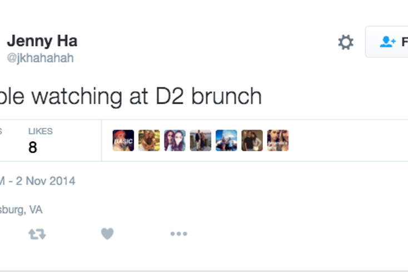Open the gear settings menu
This screenshot has width=408, height=272.
point(346,42)
